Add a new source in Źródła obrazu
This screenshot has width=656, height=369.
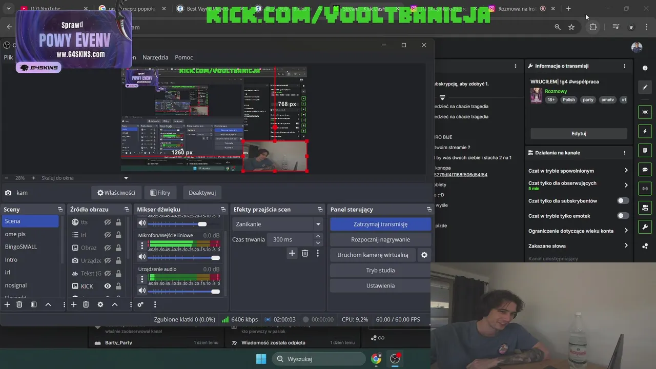(x=74, y=304)
